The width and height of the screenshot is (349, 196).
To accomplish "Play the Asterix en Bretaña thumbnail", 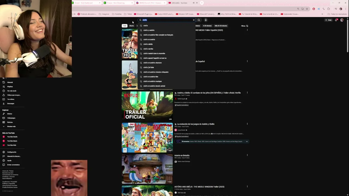I will [147, 169].
